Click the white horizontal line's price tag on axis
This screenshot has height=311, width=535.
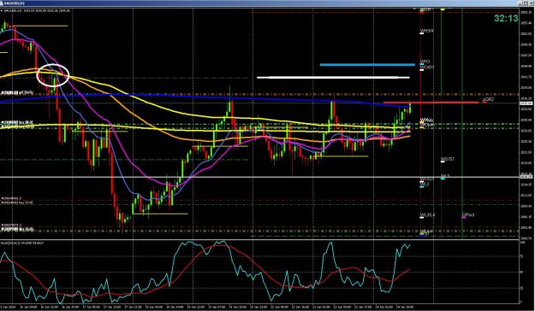[x=526, y=177]
